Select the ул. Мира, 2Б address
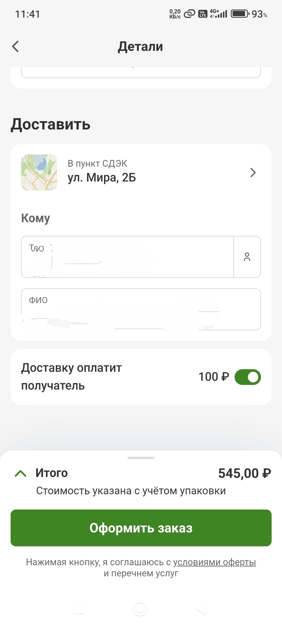Image resolution: width=282 pixels, height=627 pixels. point(102,177)
